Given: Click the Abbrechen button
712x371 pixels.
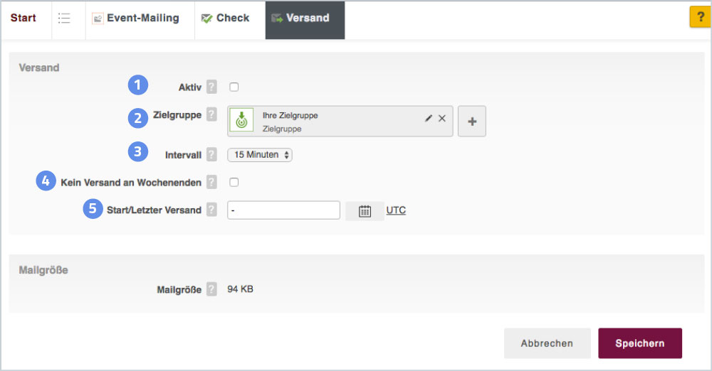Looking at the screenshot, I should pos(547,343).
